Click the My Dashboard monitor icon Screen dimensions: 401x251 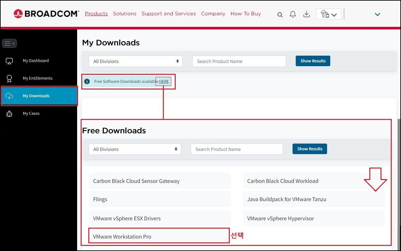pyautogui.click(x=9, y=61)
